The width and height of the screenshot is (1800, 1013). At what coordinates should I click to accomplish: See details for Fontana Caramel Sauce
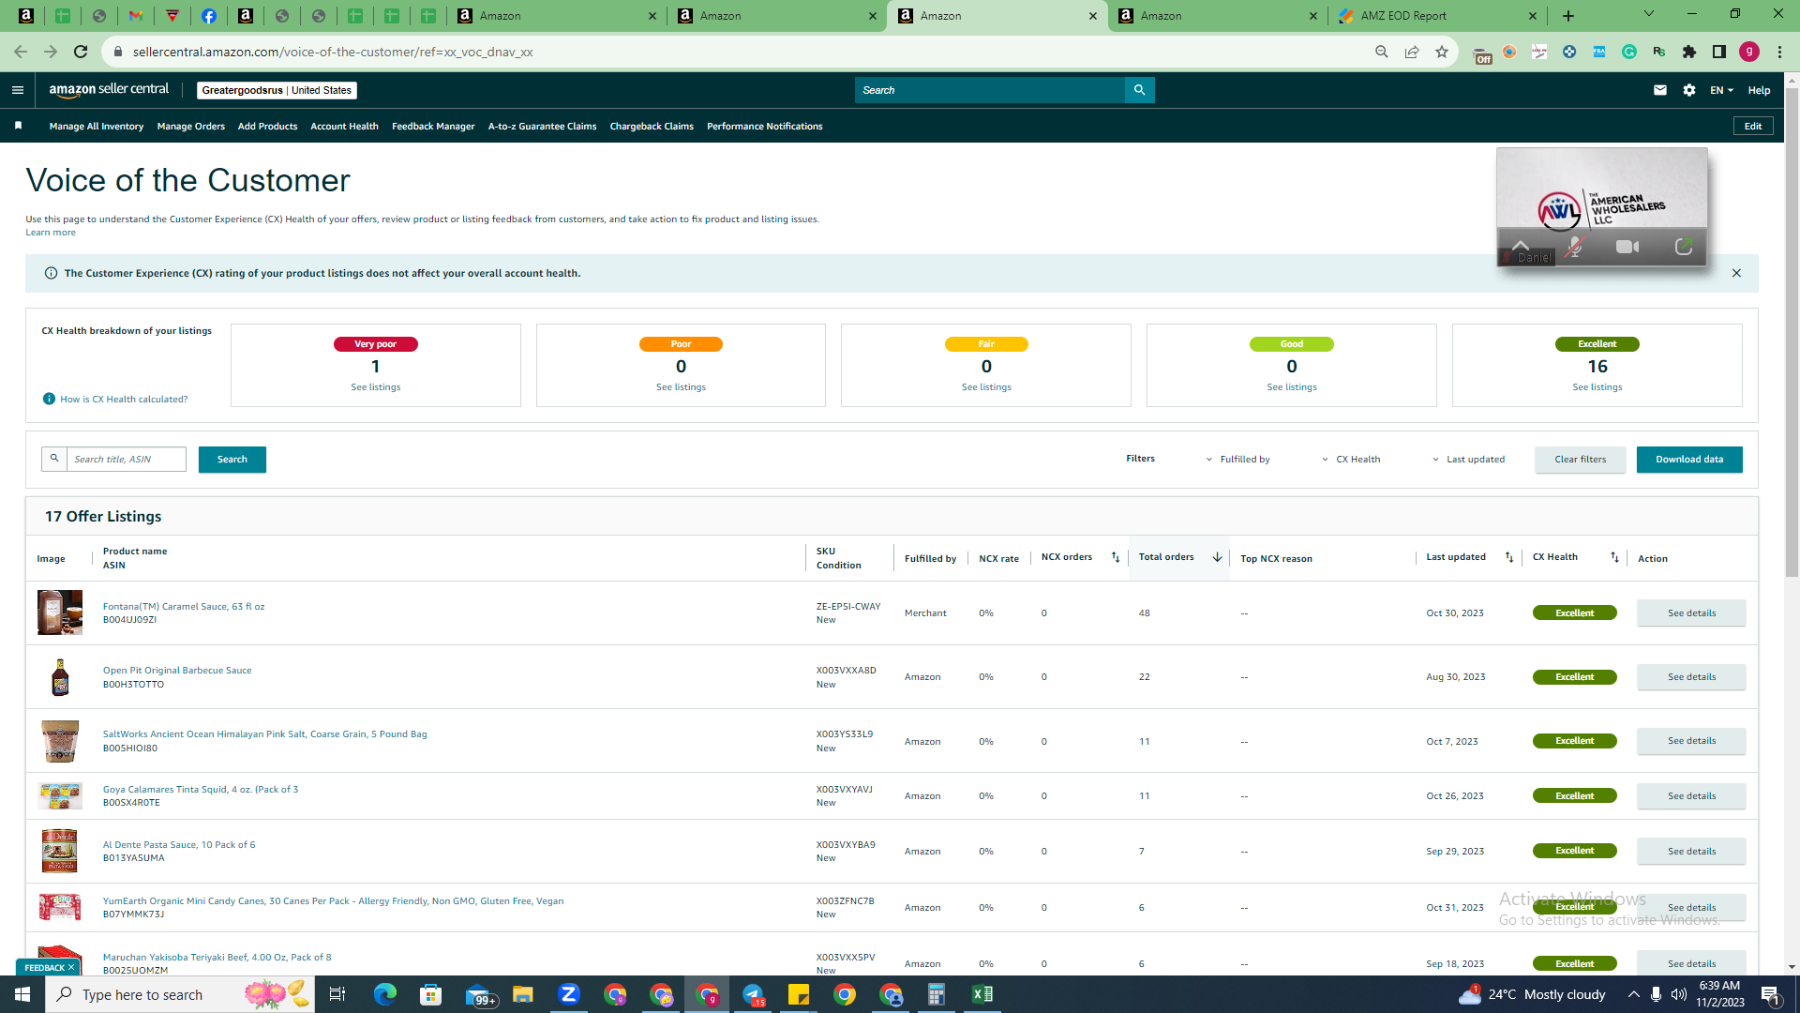click(x=1691, y=613)
